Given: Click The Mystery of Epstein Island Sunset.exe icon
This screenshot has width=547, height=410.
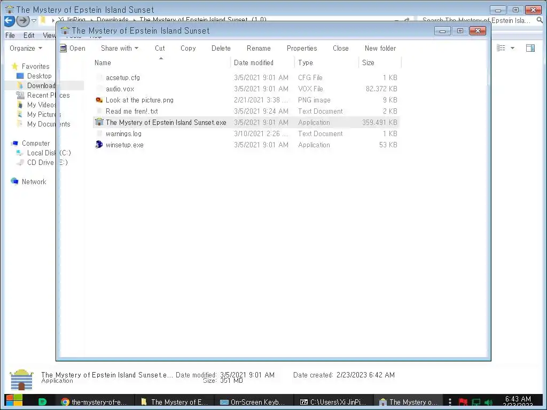Looking at the screenshot, I should click(99, 122).
